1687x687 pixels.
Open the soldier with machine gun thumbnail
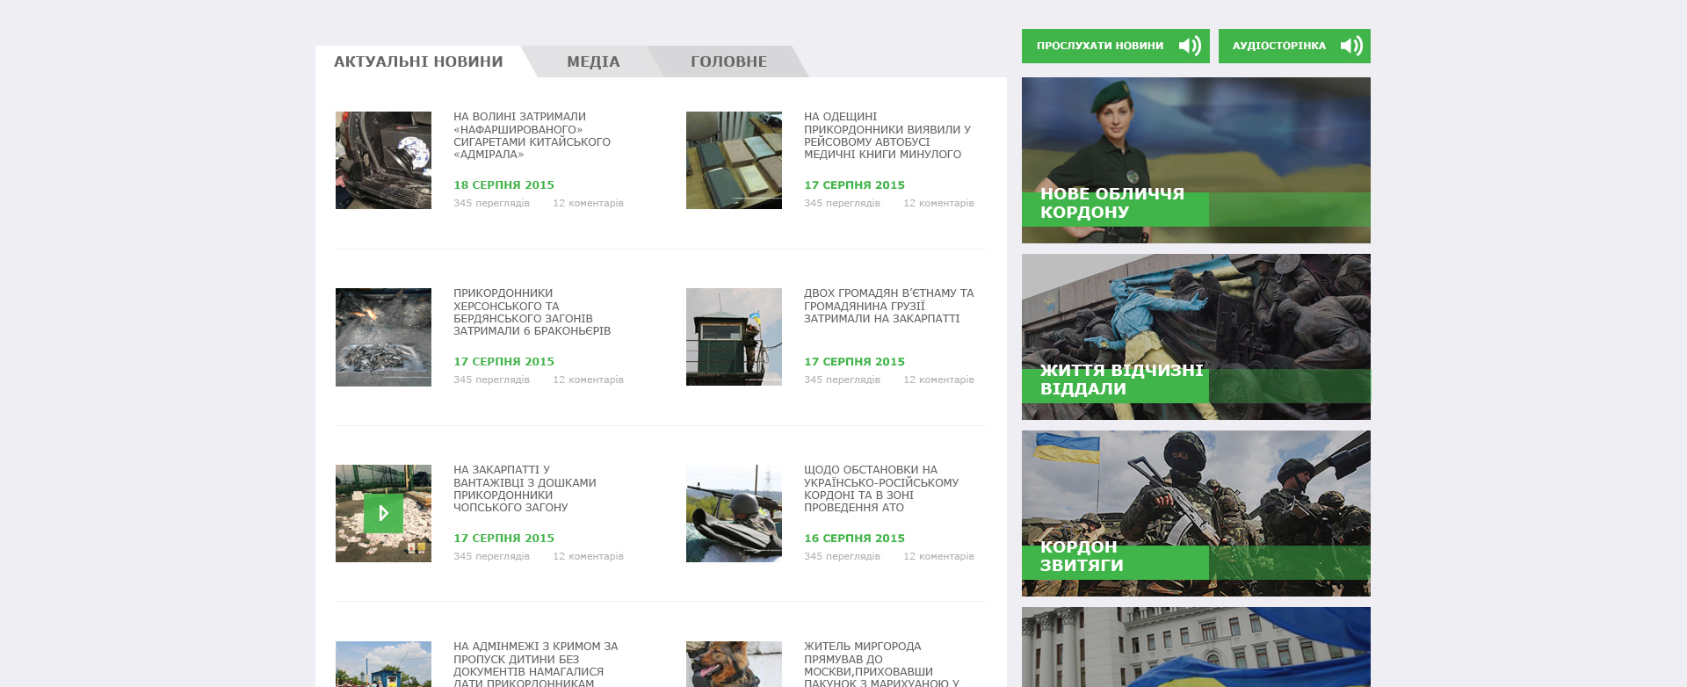click(x=734, y=513)
